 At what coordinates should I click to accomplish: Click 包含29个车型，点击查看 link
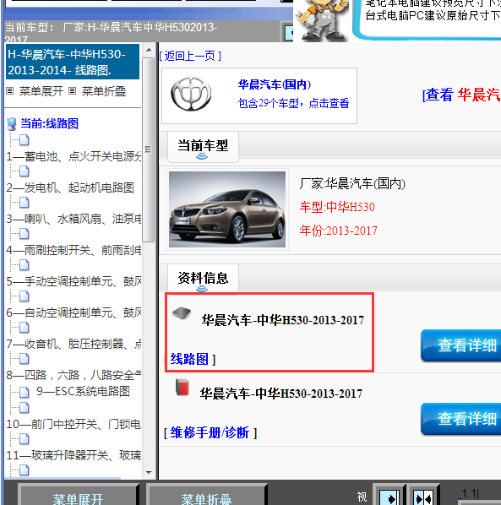293,103
